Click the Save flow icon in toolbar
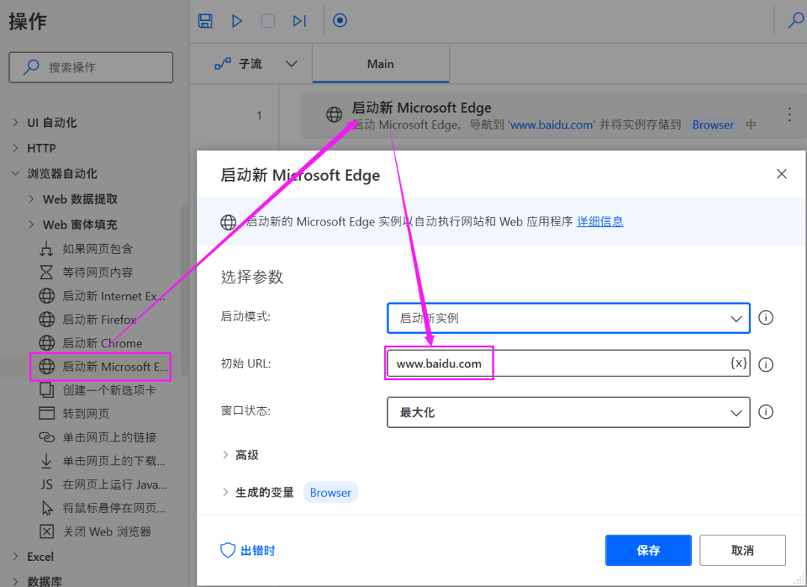The width and height of the screenshot is (807, 587). (x=205, y=21)
